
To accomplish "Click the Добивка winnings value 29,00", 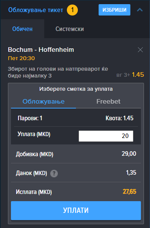I will click(129, 154).
